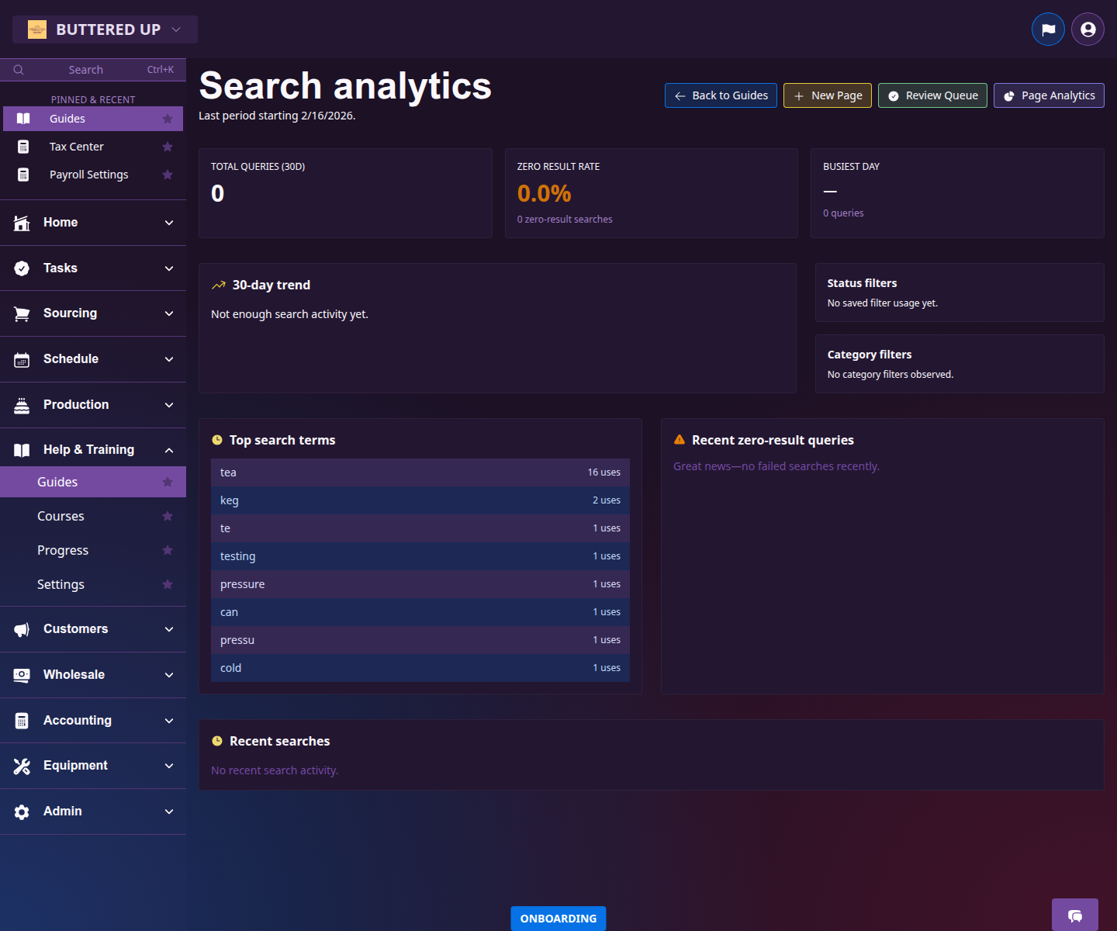
Task: Collapse the Help & Training section
Action: tap(169, 449)
